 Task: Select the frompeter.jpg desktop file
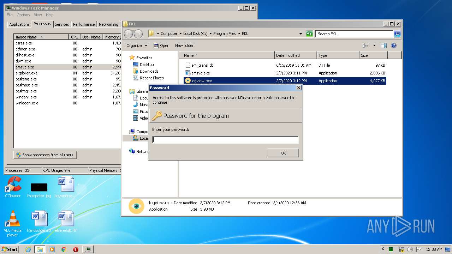point(39,190)
